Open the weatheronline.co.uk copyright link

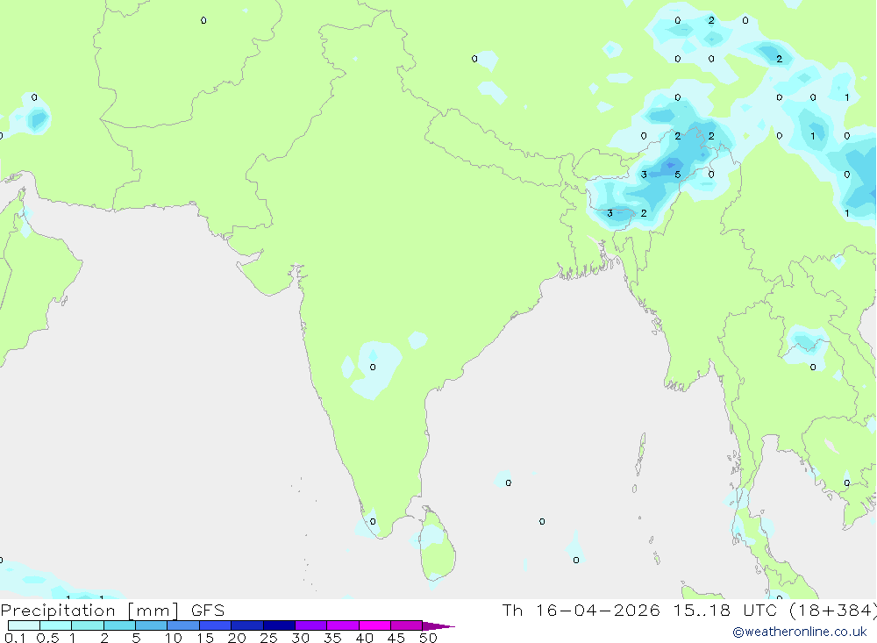click(x=800, y=632)
